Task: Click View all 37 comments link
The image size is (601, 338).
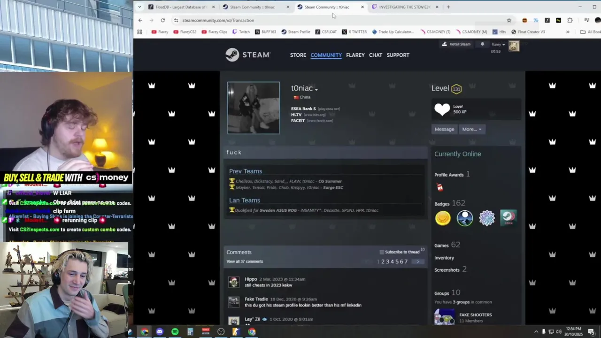Action: (245, 261)
